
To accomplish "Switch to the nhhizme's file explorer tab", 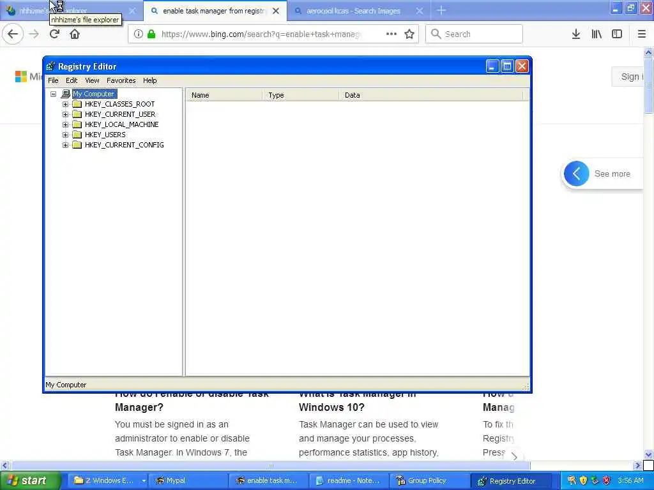I will coord(72,11).
